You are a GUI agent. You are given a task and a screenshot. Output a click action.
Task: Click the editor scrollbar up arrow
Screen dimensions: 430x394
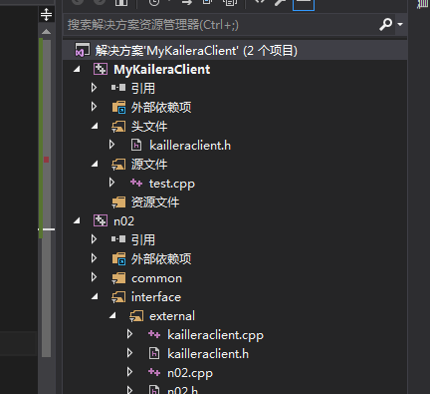click(x=46, y=32)
